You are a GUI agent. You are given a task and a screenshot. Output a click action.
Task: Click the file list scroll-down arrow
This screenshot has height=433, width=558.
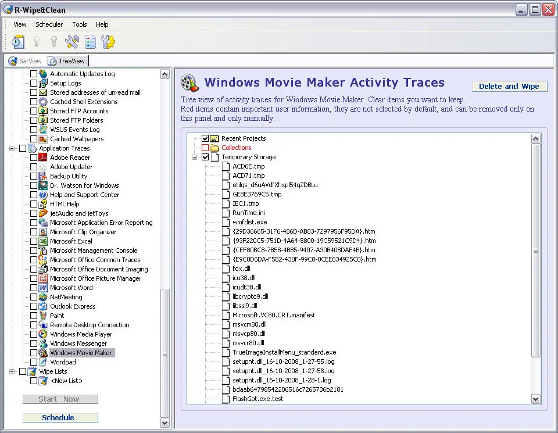pos(535,399)
